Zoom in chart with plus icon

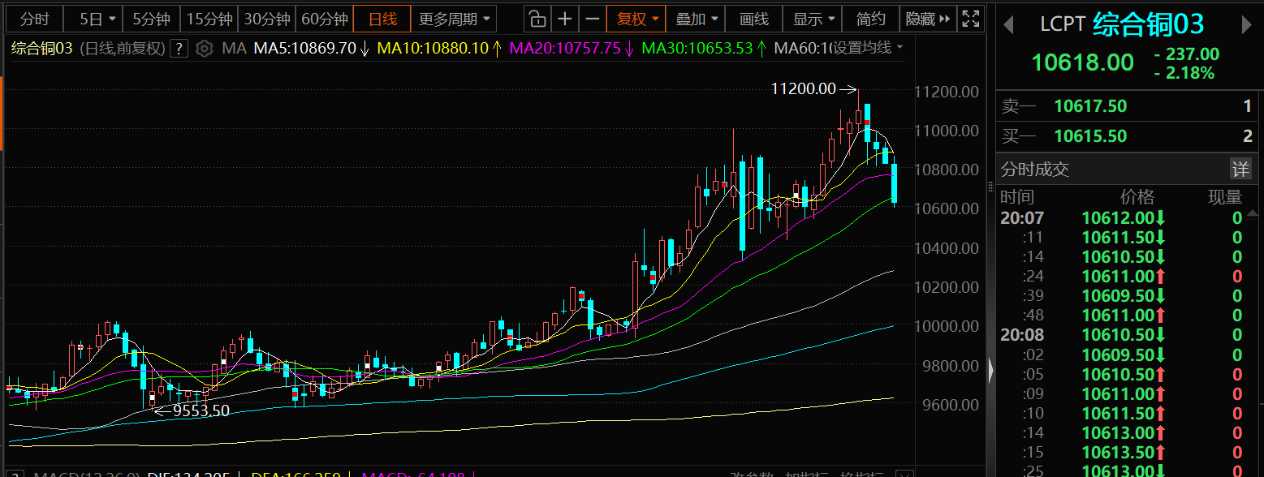coord(565,19)
